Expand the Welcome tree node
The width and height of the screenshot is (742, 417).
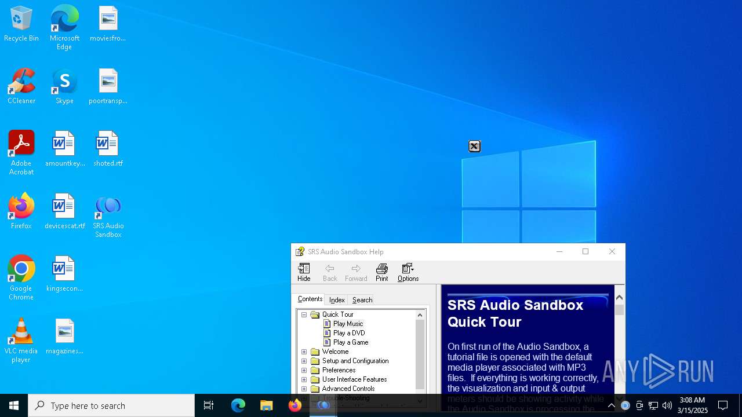click(x=304, y=352)
